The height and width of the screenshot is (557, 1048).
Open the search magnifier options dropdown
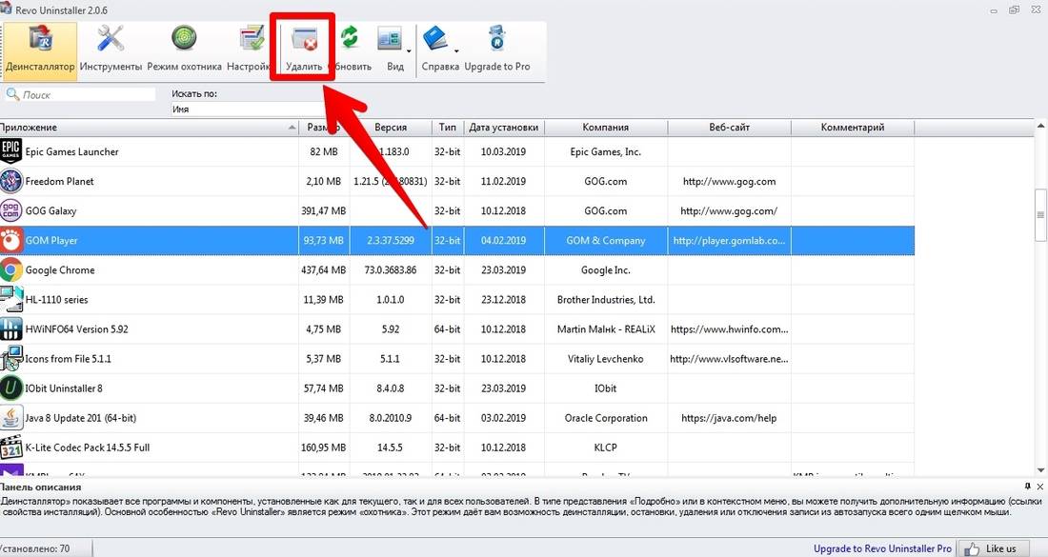(12, 95)
